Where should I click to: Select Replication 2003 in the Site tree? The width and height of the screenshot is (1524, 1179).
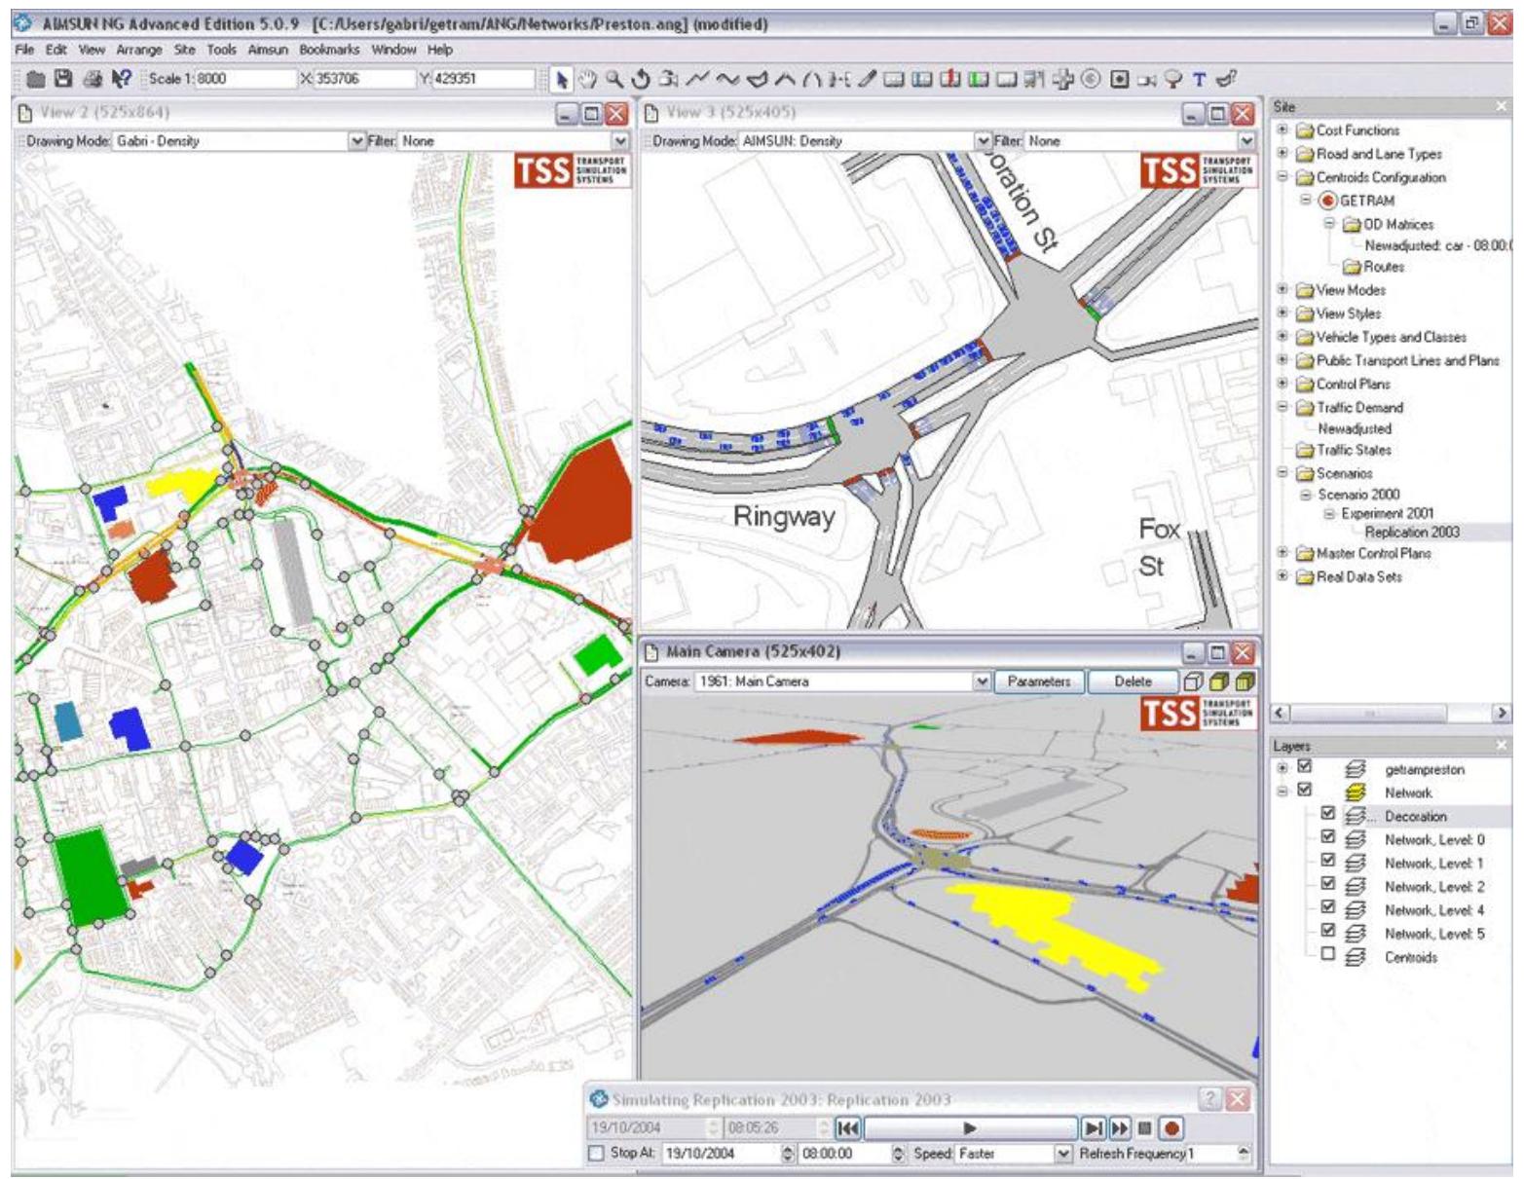point(1412,533)
